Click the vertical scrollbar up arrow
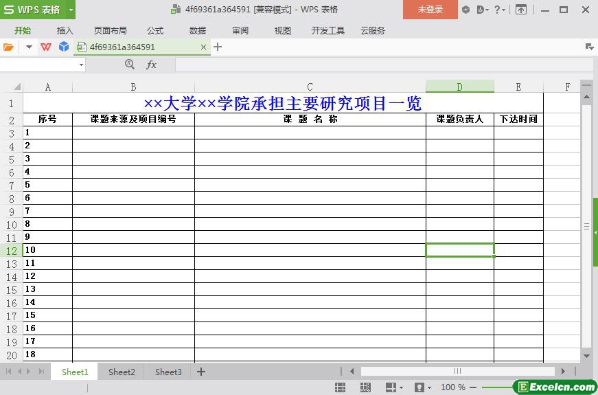 click(586, 97)
